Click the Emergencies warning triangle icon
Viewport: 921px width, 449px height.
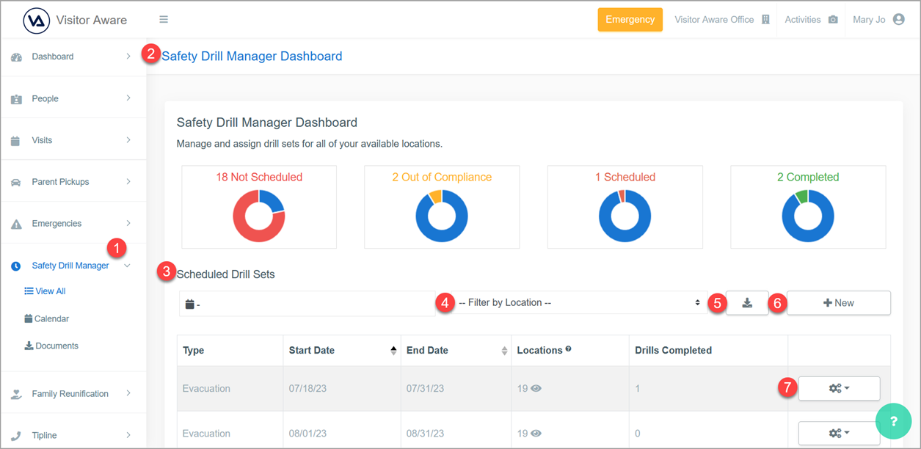(x=16, y=224)
